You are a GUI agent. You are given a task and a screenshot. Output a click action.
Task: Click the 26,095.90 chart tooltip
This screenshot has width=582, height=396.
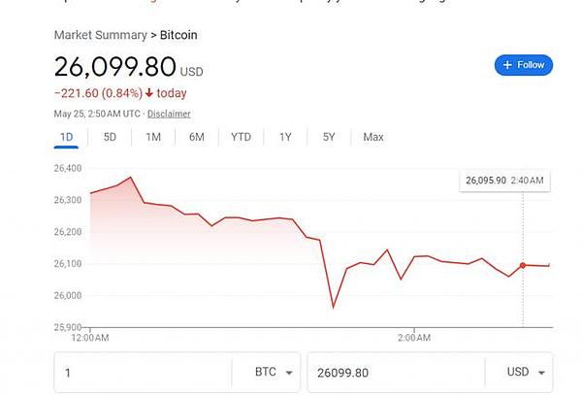pos(504,181)
